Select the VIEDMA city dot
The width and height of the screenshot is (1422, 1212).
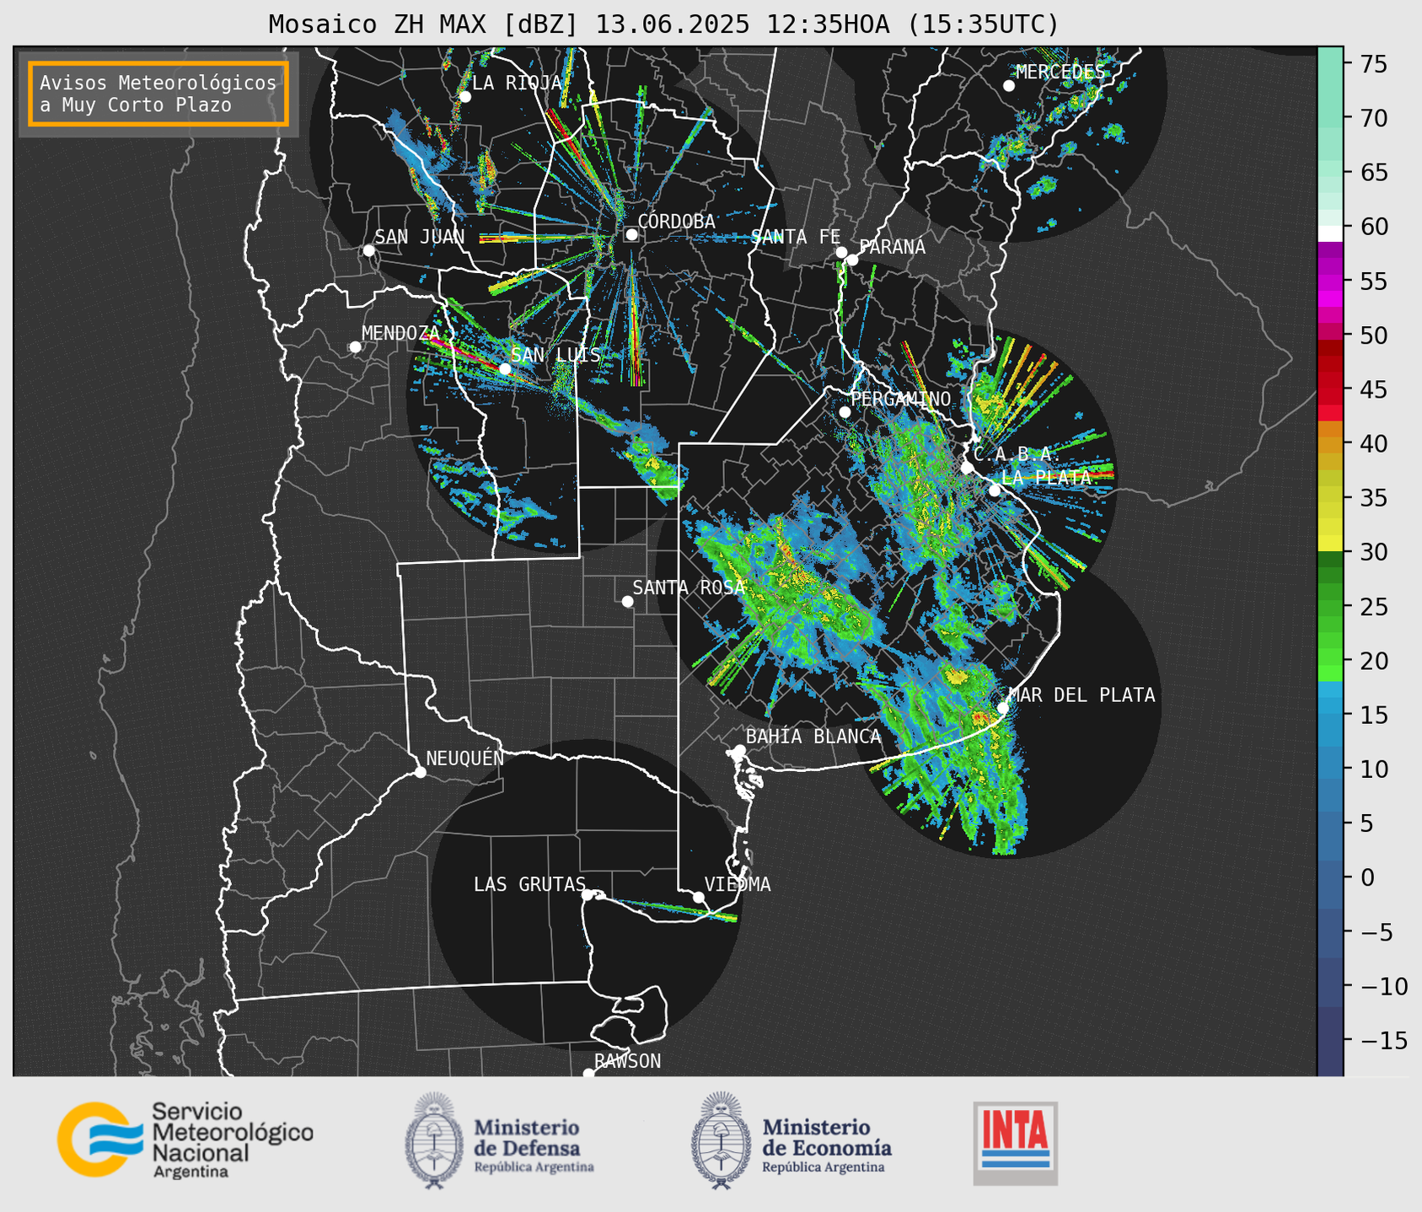tap(699, 897)
